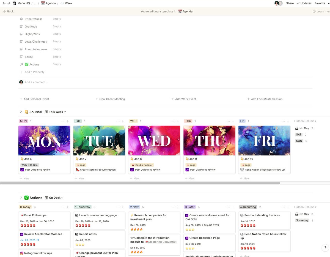Click the Cardio Cabaret tag

click(142, 165)
